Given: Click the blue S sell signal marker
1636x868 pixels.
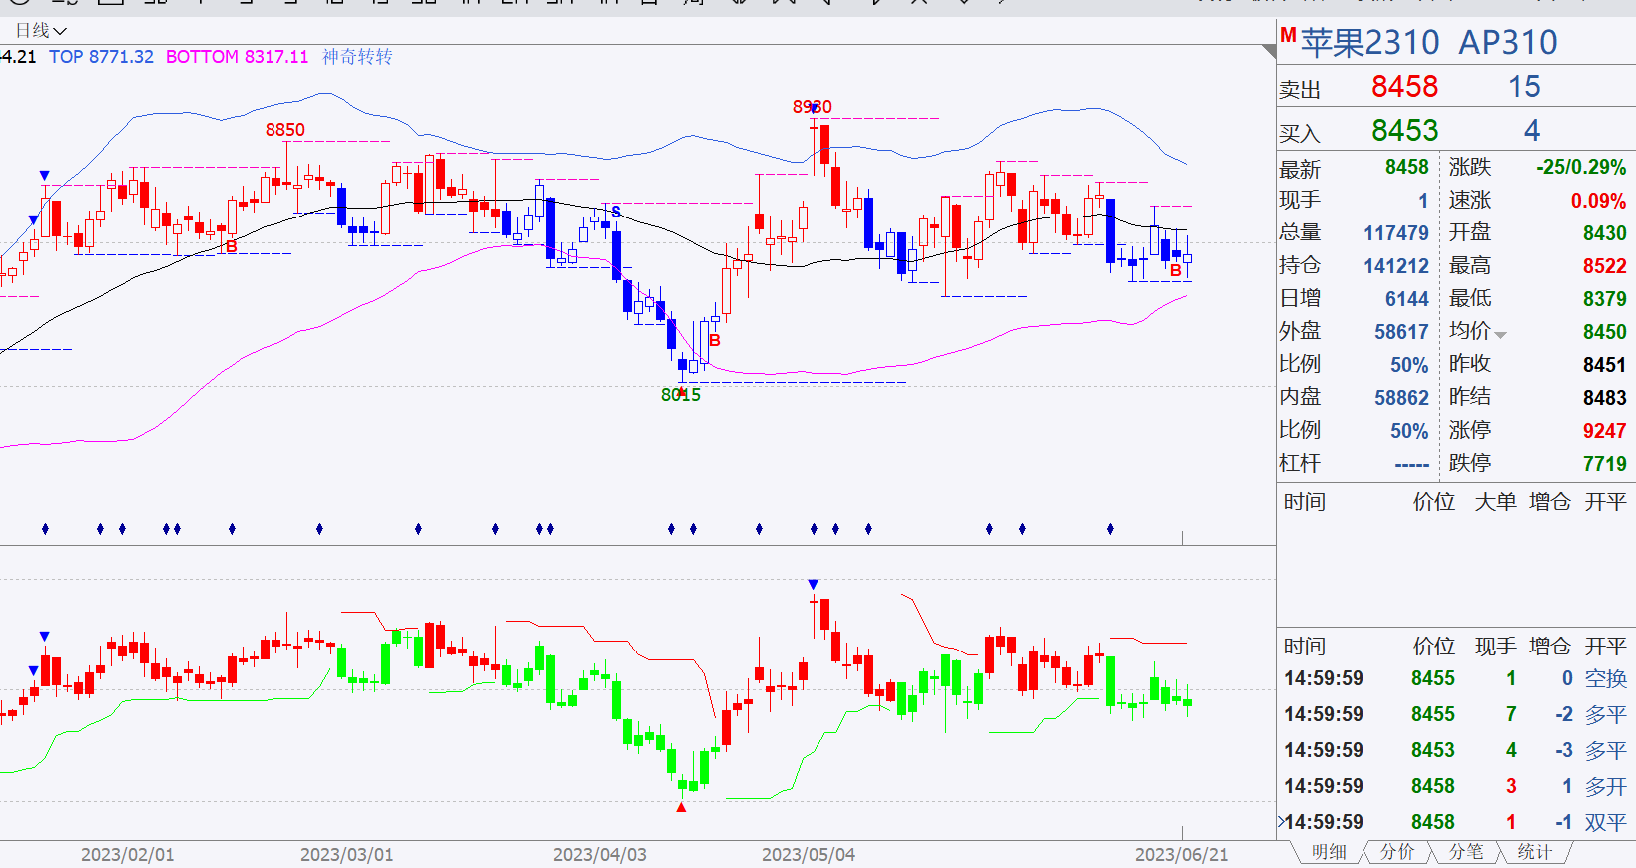Looking at the screenshot, I should click(616, 212).
